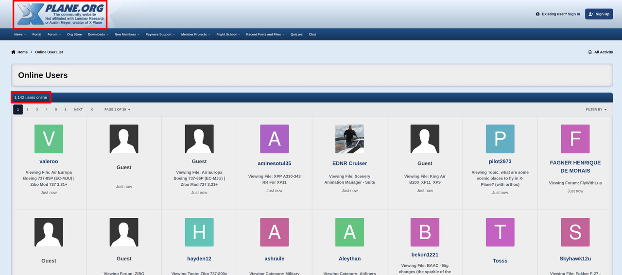The image size is (622, 275).
Task: Expand the News menu
Action: tap(20, 34)
